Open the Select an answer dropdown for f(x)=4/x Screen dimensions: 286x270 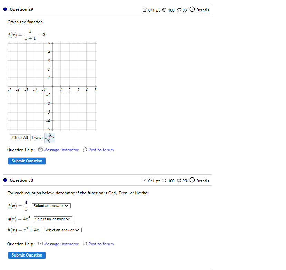[x=51, y=205]
